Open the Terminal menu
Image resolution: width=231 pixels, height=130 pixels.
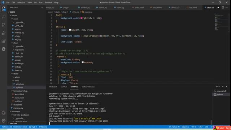tap(48, 3)
